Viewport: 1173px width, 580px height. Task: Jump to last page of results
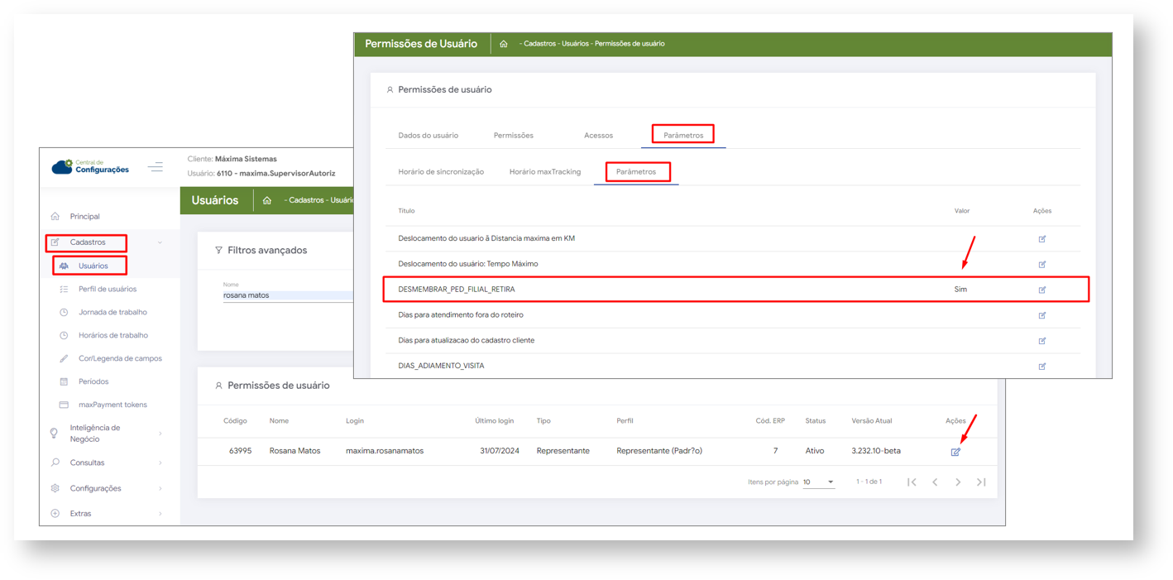click(x=981, y=482)
